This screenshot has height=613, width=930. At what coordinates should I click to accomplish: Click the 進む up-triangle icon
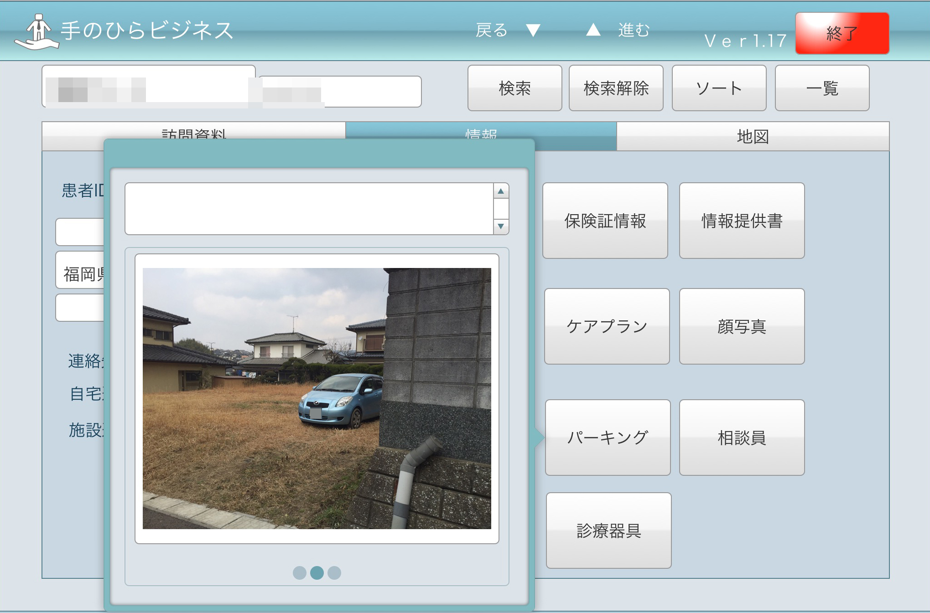coord(593,30)
